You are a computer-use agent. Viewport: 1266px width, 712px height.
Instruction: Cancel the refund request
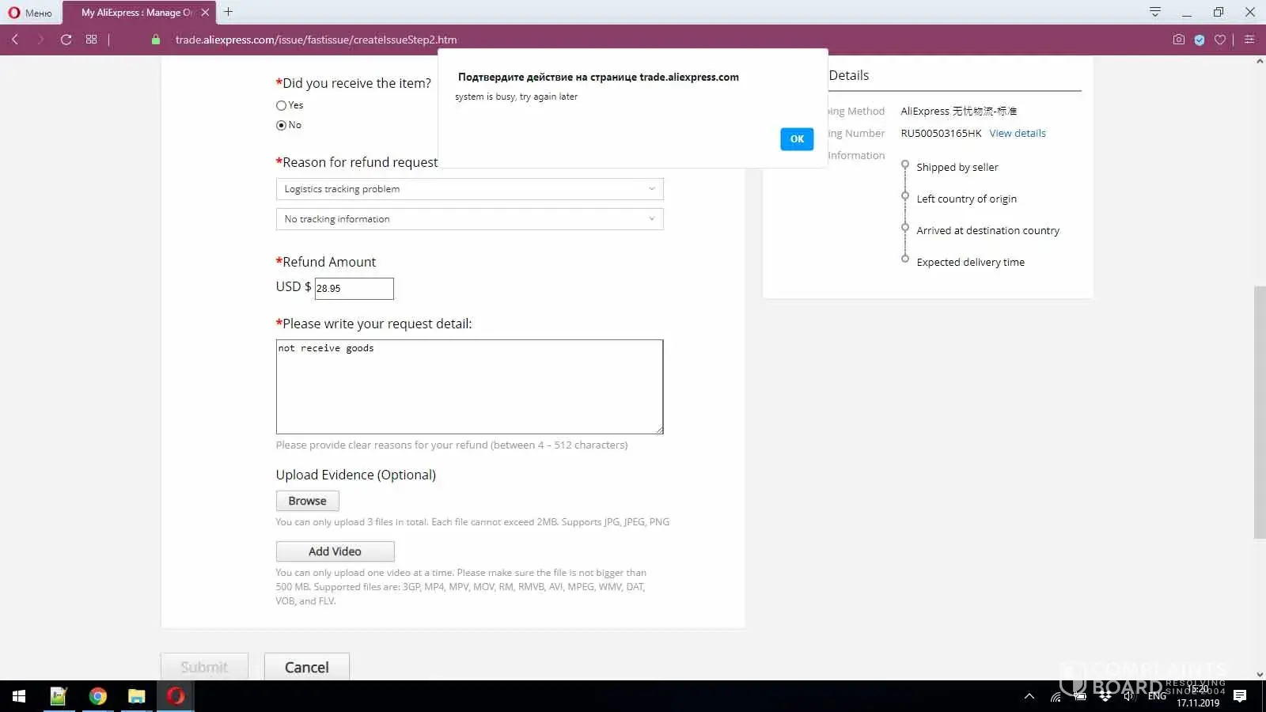306,667
